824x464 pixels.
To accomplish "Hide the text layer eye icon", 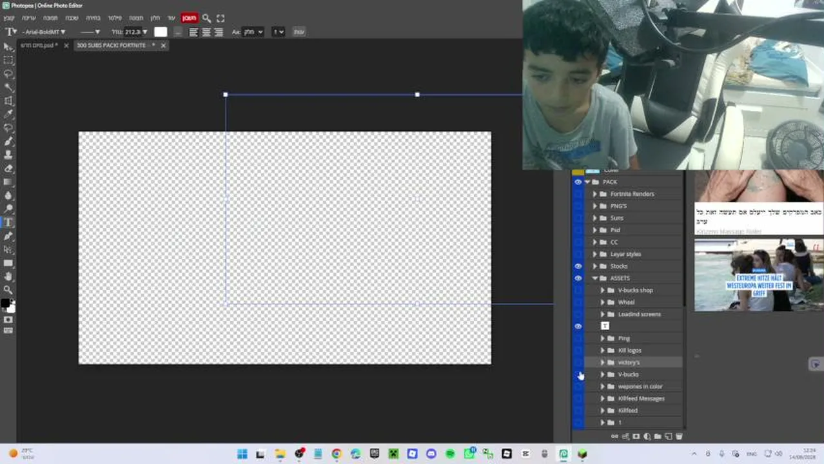I will 578,326.
